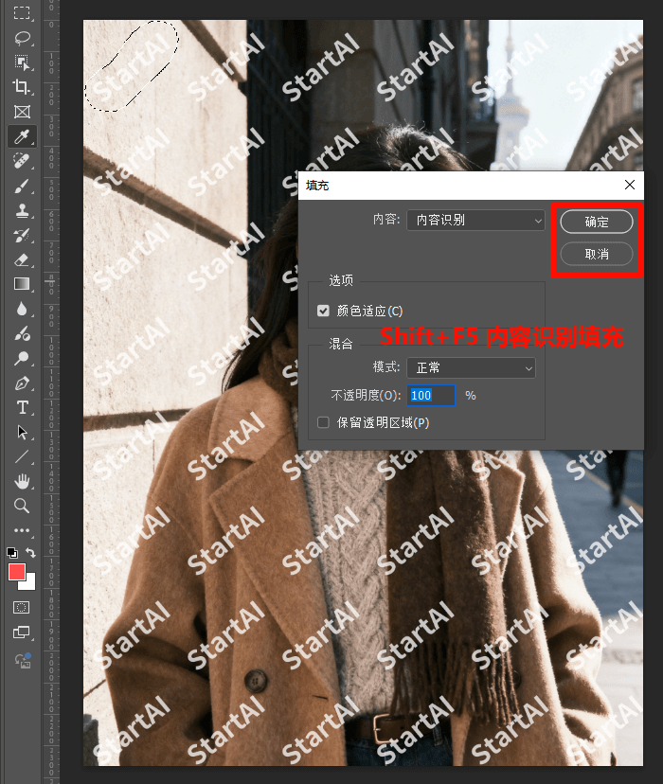Select the Clone Stamp tool

click(x=21, y=210)
